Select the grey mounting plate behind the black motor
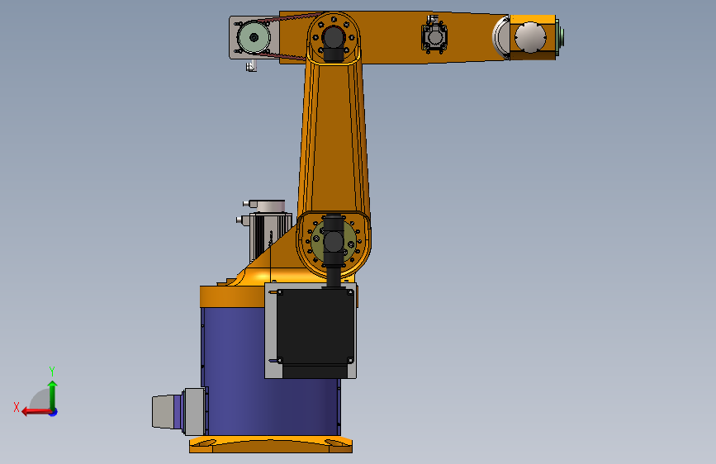This screenshot has width=716, height=464. click(x=270, y=331)
